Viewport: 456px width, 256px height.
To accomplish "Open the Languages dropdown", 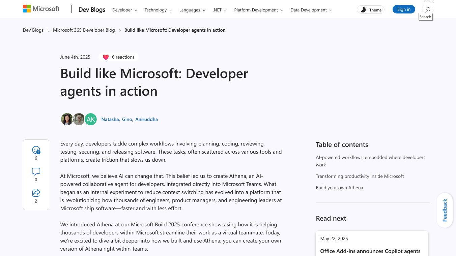I will click(192, 10).
